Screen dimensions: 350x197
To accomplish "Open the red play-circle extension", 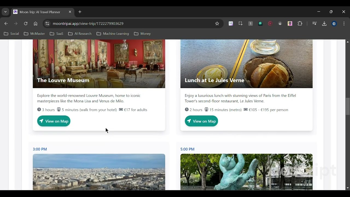I will [x=270, y=24].
